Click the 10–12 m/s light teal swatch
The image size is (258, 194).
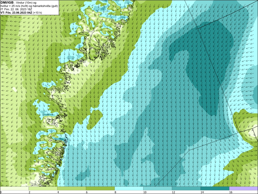[158, 188]
